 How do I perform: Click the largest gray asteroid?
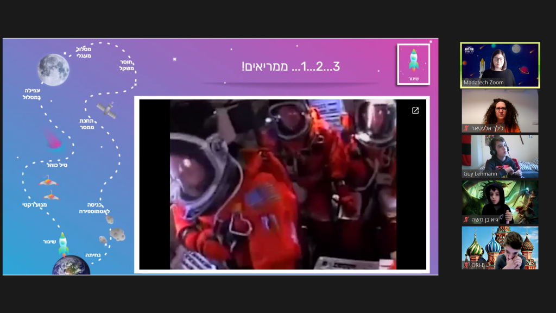pos(118,234)
